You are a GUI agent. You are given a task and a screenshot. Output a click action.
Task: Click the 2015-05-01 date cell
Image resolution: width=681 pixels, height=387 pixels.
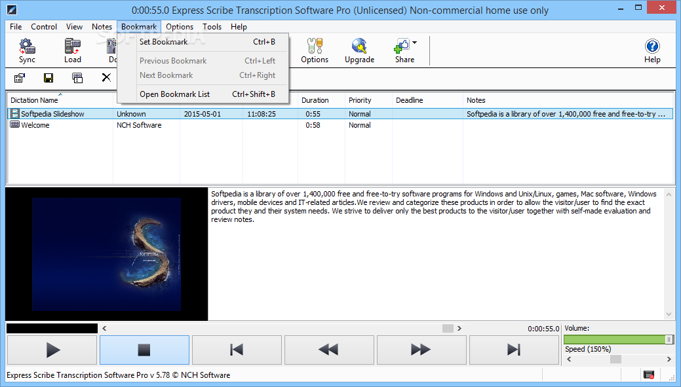coord(203,114)
